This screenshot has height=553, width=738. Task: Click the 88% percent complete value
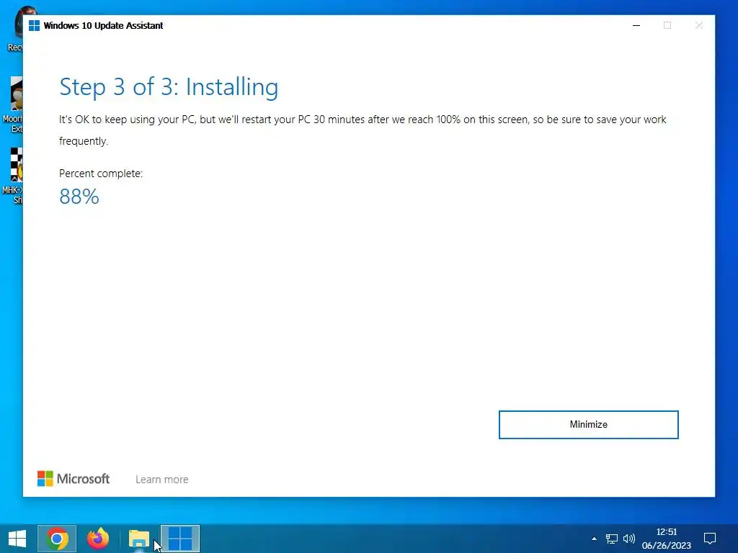pos(79,197)
